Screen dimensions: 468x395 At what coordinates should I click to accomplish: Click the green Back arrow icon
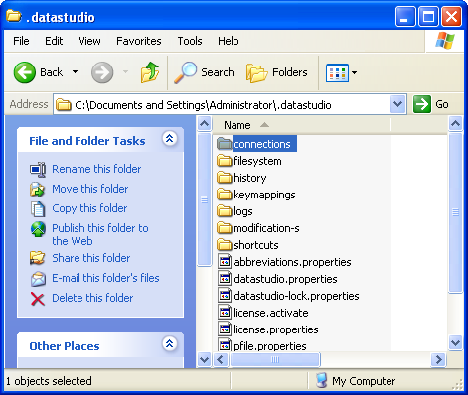click(25, 72)
